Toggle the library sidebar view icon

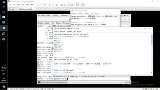pyautogui.click(x=61, y=5)
